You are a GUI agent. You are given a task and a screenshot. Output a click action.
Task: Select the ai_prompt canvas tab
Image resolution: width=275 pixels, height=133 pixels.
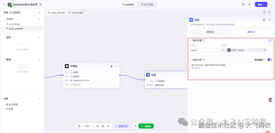76,13
